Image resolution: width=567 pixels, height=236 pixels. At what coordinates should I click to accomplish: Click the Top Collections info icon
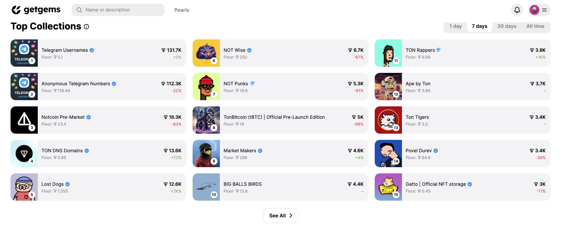pos(86,27)
